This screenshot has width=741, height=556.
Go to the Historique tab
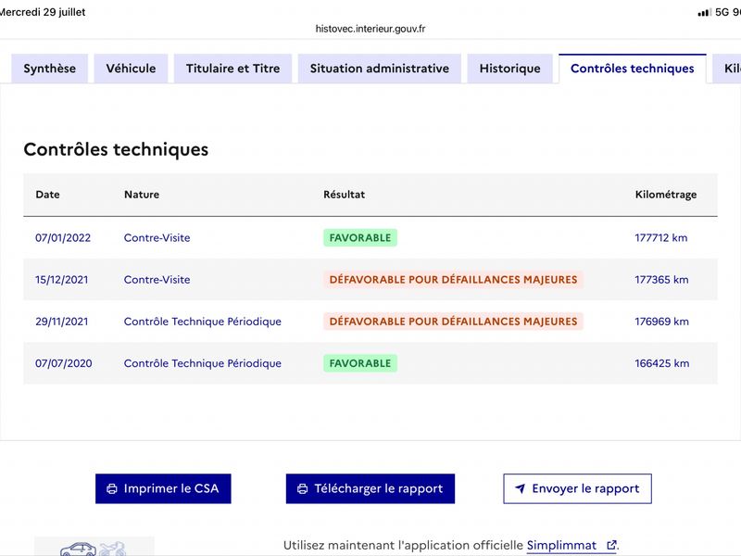(510, 69)
